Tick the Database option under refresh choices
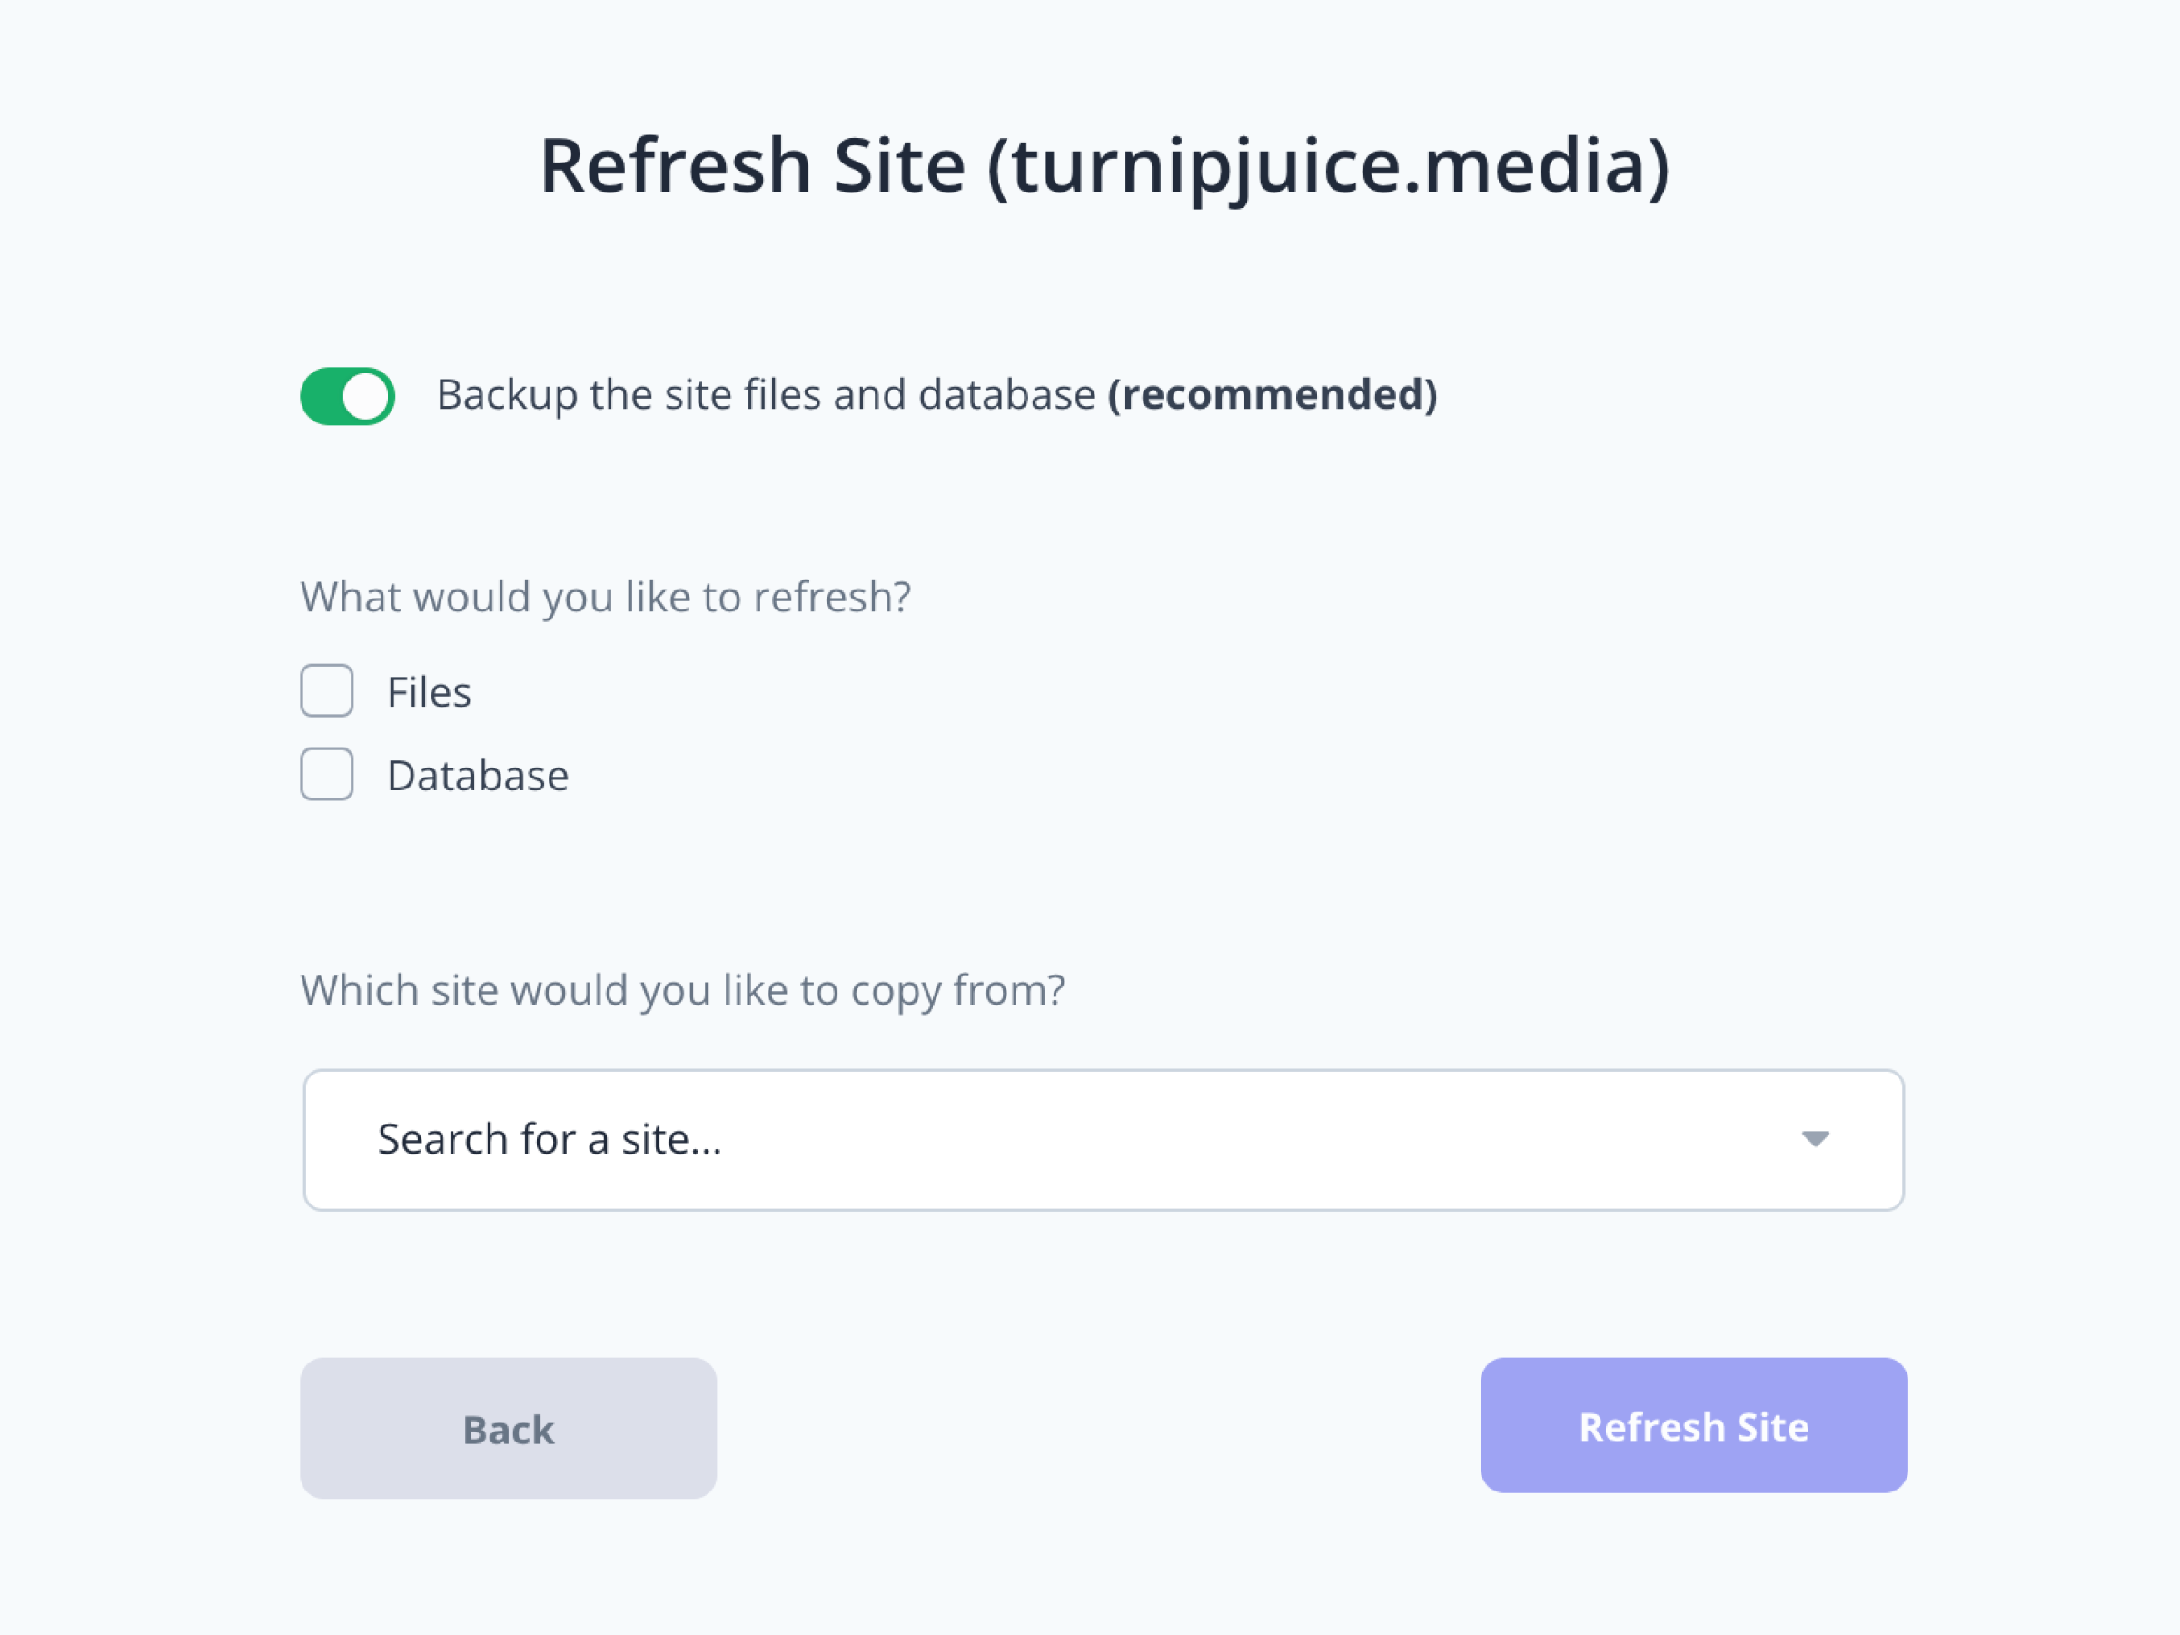 pyautogui.click(x=326, y=775)
